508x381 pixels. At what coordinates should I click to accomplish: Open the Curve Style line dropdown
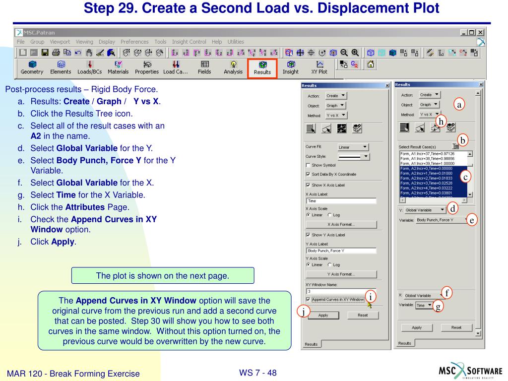click(x=353, y=157)
